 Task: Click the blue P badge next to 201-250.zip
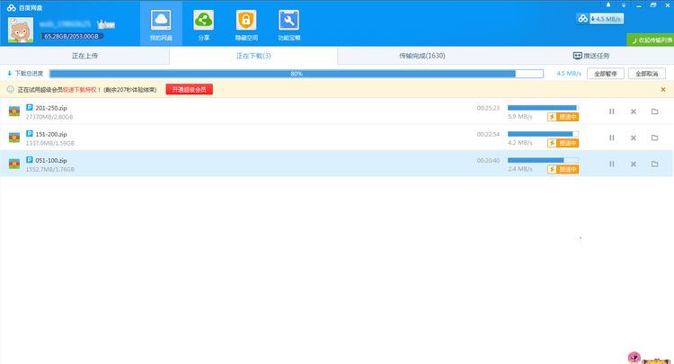coord(30,108)
